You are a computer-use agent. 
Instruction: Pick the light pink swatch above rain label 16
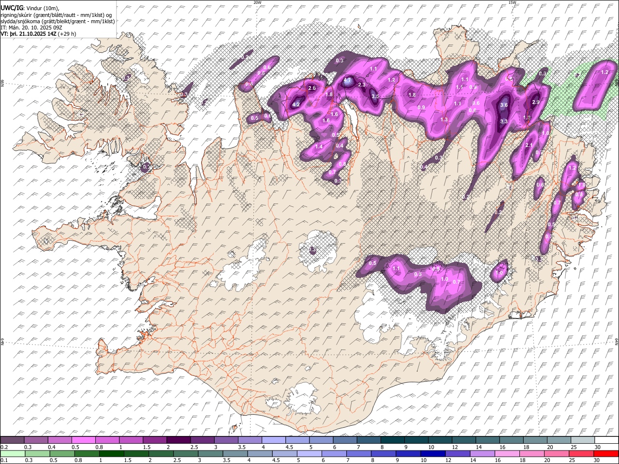(507, 454)
